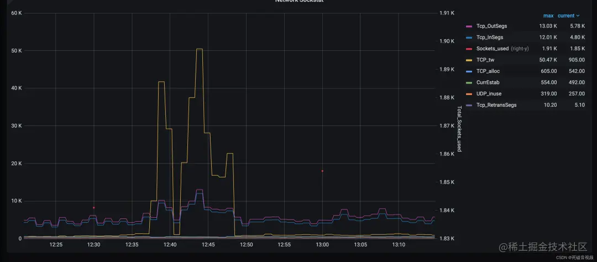Sort legend by the max column header
This screenshot has width=597, height=262.
548,15
